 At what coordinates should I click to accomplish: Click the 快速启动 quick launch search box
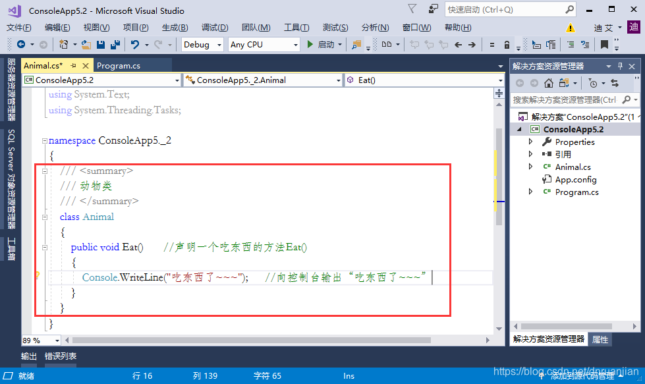[x=510, y=9]
